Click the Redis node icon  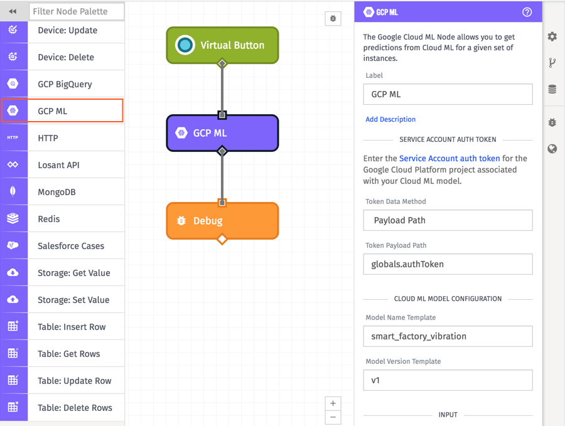point(13,218)
